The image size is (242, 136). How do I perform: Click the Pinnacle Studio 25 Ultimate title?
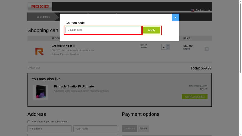[74, 86]
